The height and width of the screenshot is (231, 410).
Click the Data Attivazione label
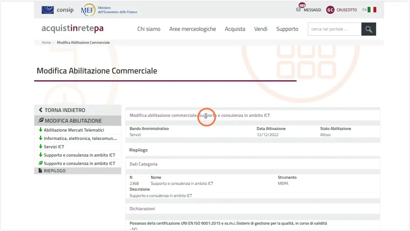click(271, 129)
